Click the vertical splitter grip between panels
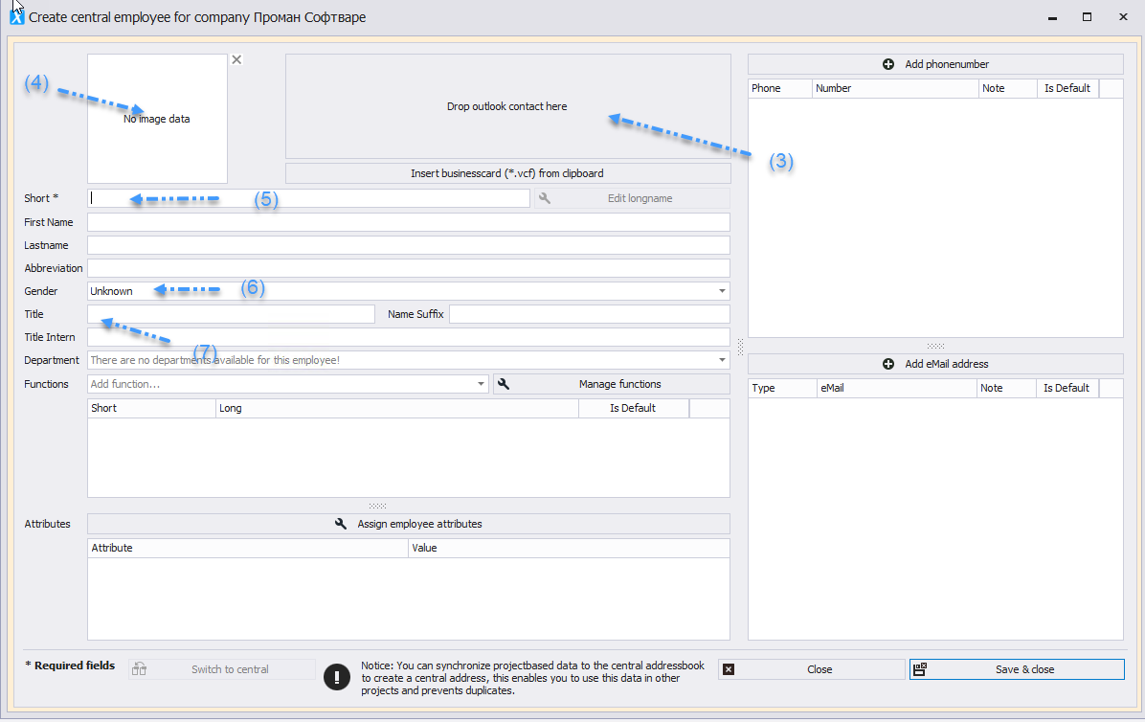 point(740,347)
